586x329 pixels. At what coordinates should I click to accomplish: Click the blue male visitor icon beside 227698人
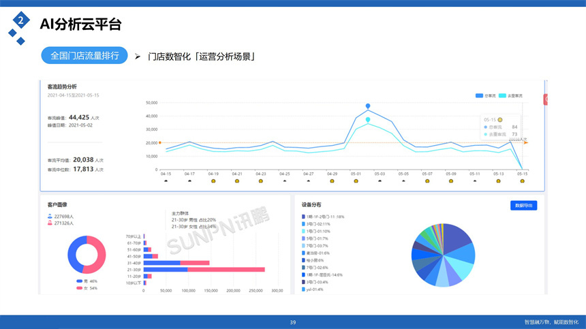tap(50, 216)
